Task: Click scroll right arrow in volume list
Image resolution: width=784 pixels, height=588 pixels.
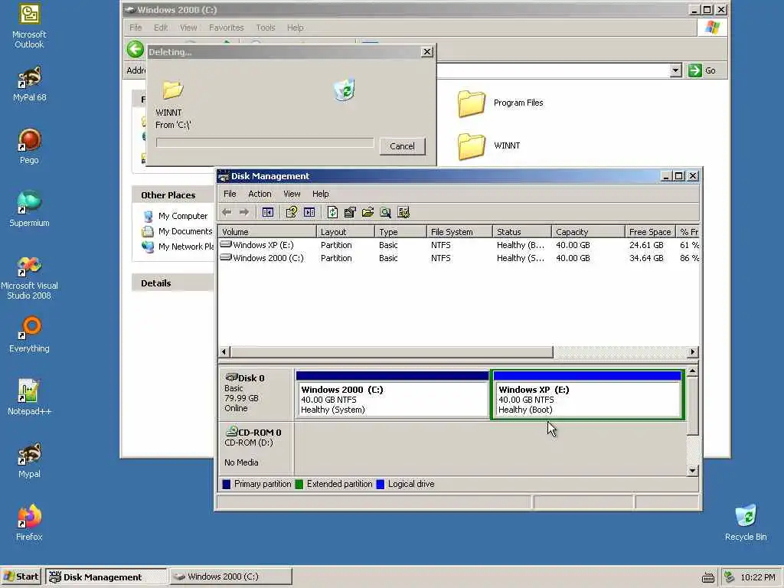Action: coord(692,352)
